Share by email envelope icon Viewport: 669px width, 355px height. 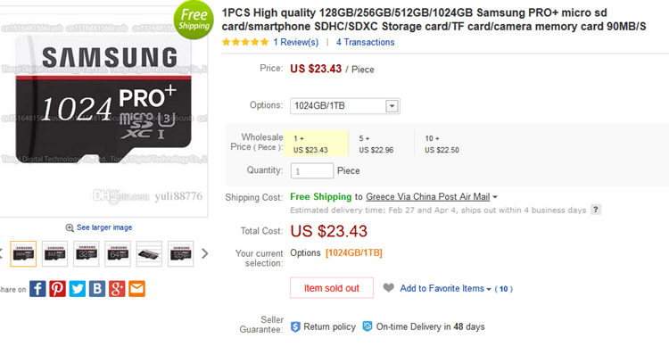(137, 289)
